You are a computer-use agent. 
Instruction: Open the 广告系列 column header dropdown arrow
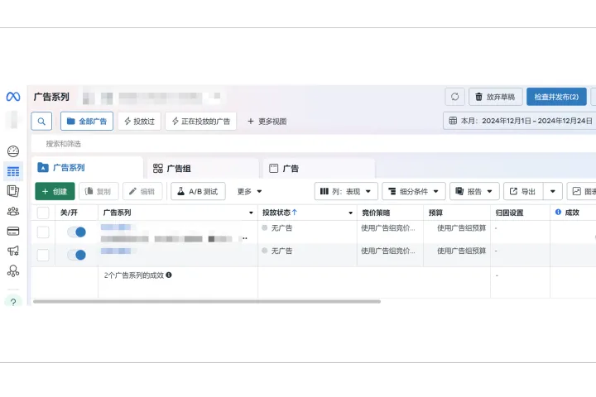pyautogui.click(x=251, y=213)
